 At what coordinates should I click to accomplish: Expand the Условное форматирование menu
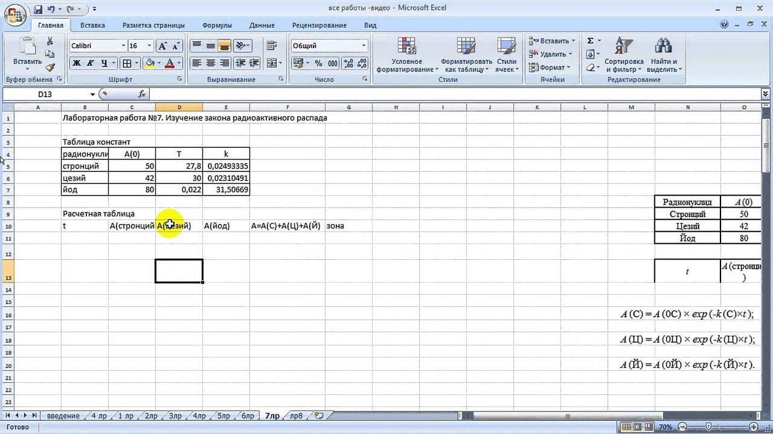(407, 55)
